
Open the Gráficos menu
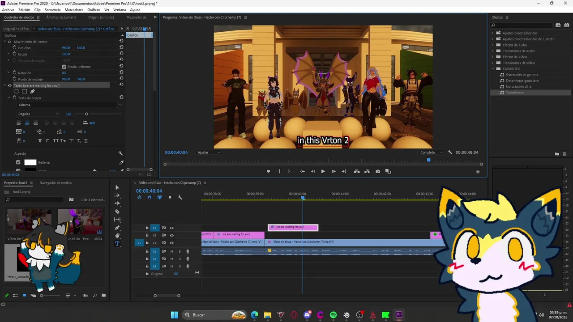click(94, 9)
